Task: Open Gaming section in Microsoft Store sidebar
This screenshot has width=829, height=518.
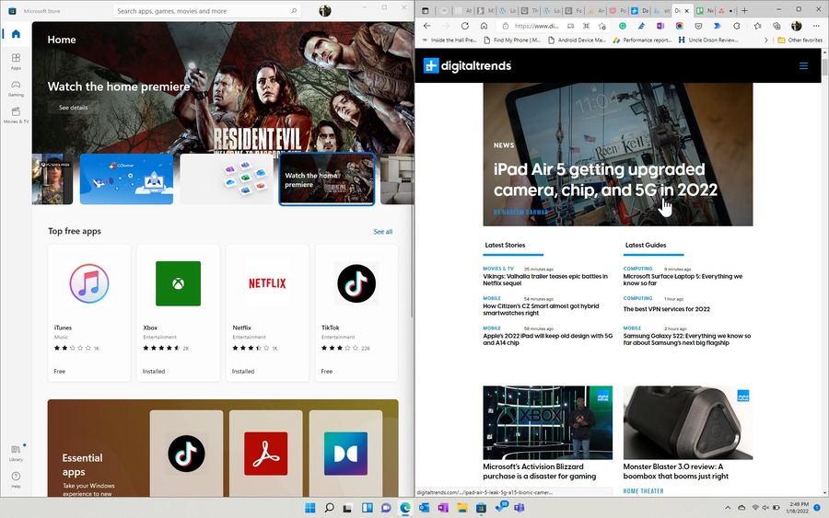Action: coord(16,87)
